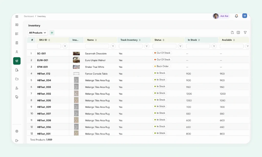Sort the In Stock column

coord(199,40)
